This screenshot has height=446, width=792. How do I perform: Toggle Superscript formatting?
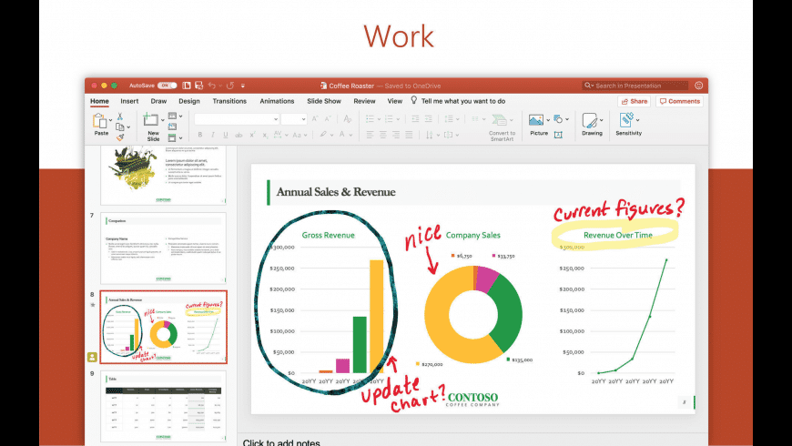tap(252, 135)
